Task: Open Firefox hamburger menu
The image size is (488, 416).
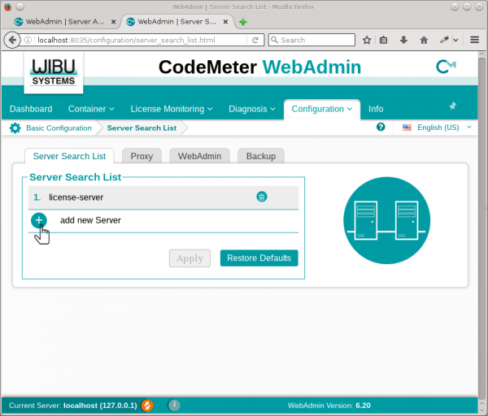Action: coord(475,40)
